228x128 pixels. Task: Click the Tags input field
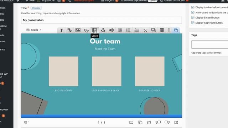[210, 44]
